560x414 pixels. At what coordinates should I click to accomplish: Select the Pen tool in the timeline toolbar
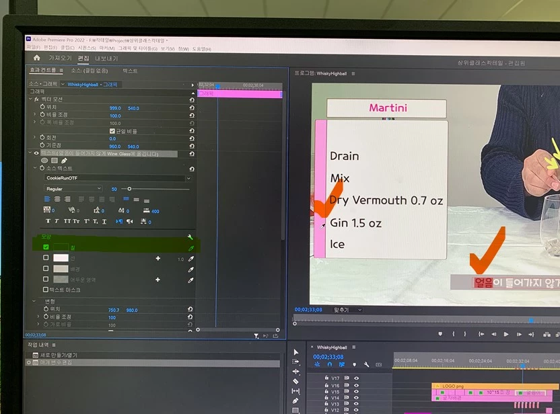point(295,401)
